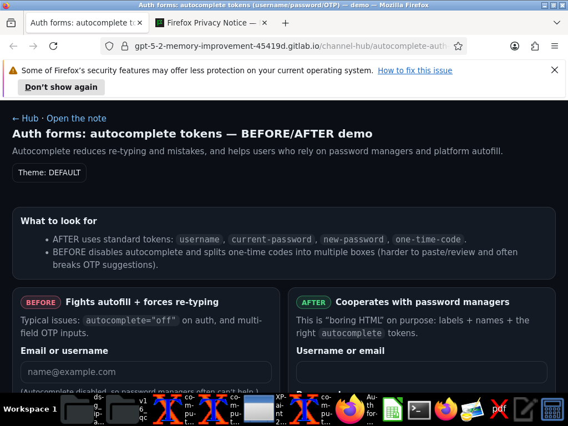This screenshot has width=568, height=426.
Task: Open the Firefox hamburger application menu
Action: tap(555, 46)
